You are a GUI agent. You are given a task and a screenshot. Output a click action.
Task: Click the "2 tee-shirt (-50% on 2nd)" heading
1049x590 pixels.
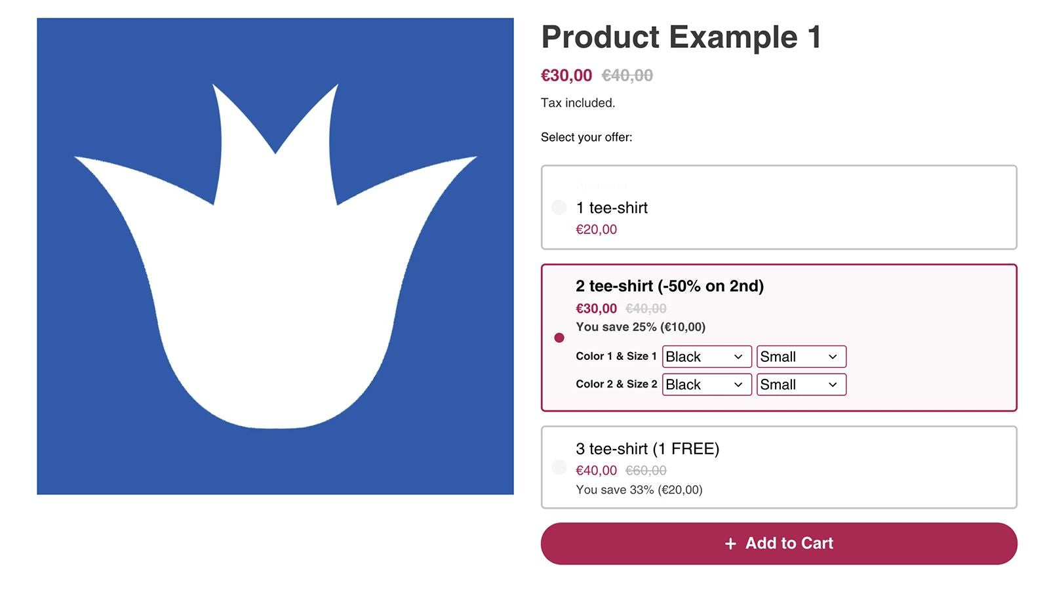[x=669, y=286]
